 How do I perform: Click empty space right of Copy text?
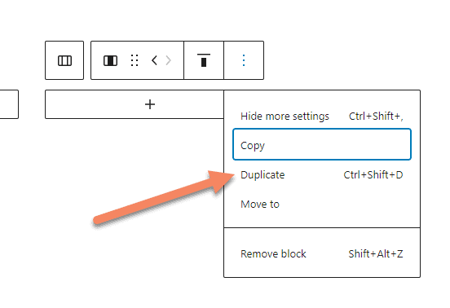pos(337,145)
